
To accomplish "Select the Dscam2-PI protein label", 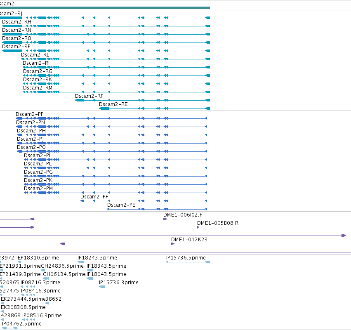I will tap(37, 156).
